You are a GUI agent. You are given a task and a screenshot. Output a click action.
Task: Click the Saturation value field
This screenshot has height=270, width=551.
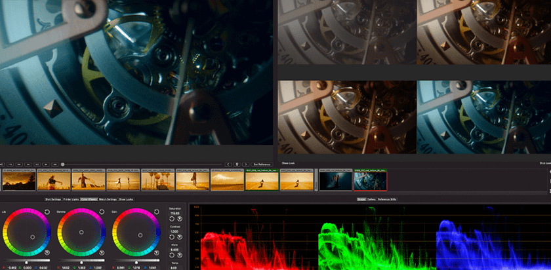[x=175, y=213]
